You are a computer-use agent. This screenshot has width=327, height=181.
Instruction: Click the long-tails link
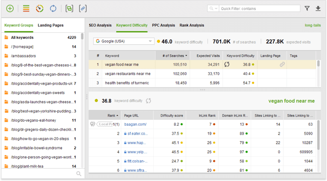tap(313, 25)
